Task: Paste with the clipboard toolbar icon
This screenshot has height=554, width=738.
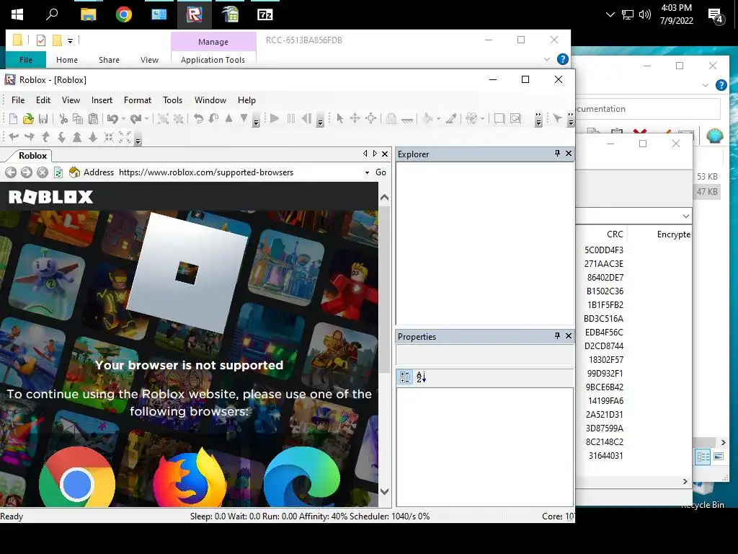Action: [x=93, y=119]
